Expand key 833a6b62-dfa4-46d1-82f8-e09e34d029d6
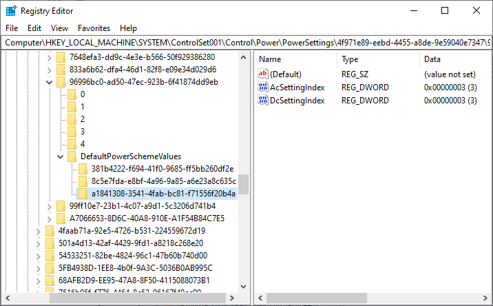 [x=50, y=70]
